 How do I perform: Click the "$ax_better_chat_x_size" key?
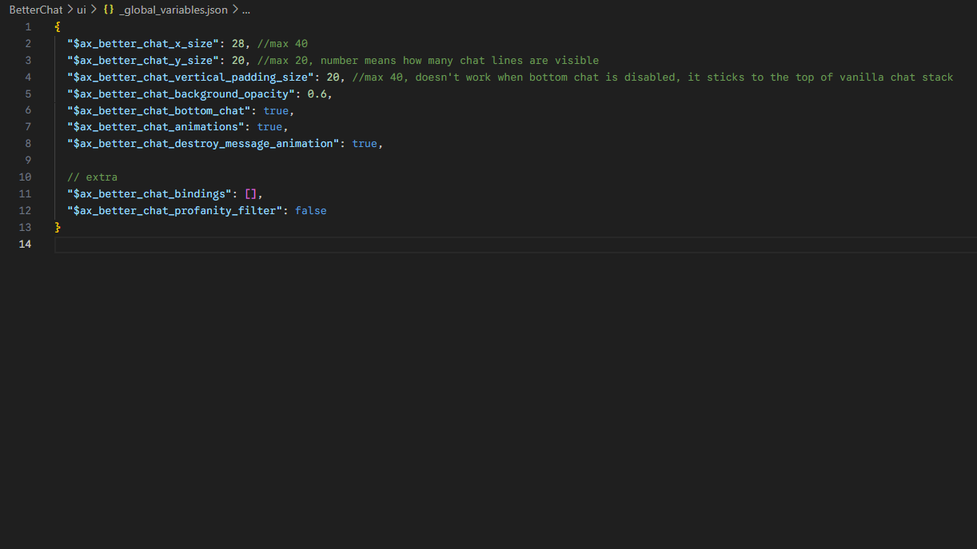[143, 44]
